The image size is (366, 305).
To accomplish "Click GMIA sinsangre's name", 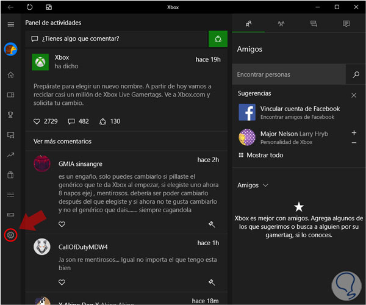I will tap(81, 164).
